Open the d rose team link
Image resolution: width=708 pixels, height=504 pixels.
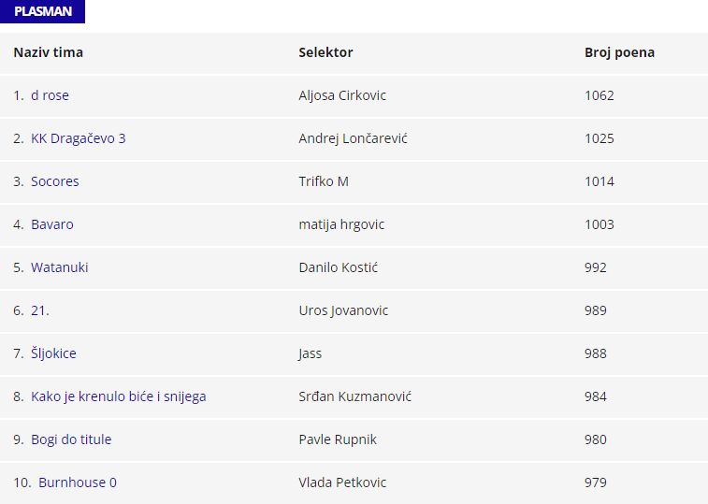[50, 95]
